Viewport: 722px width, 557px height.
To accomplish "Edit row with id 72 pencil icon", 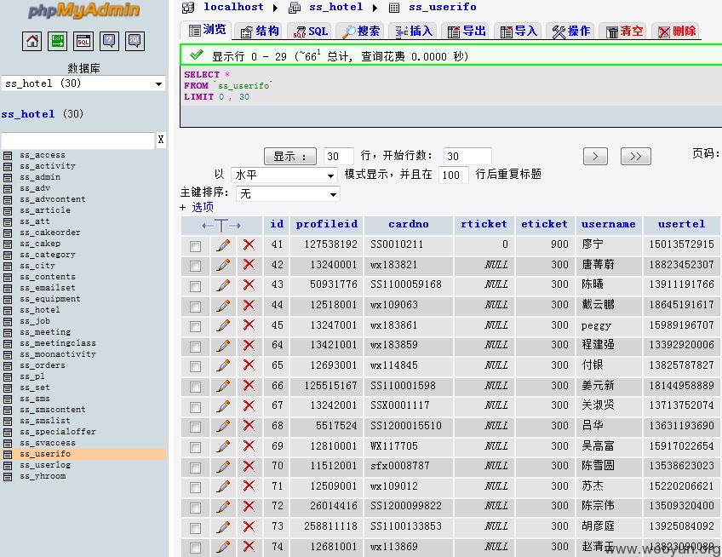I will click(x=223, y=507).
